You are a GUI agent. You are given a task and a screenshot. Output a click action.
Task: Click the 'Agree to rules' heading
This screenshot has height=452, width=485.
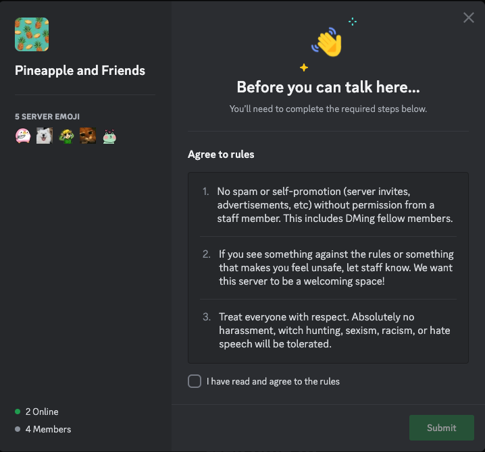pos(221,154)
